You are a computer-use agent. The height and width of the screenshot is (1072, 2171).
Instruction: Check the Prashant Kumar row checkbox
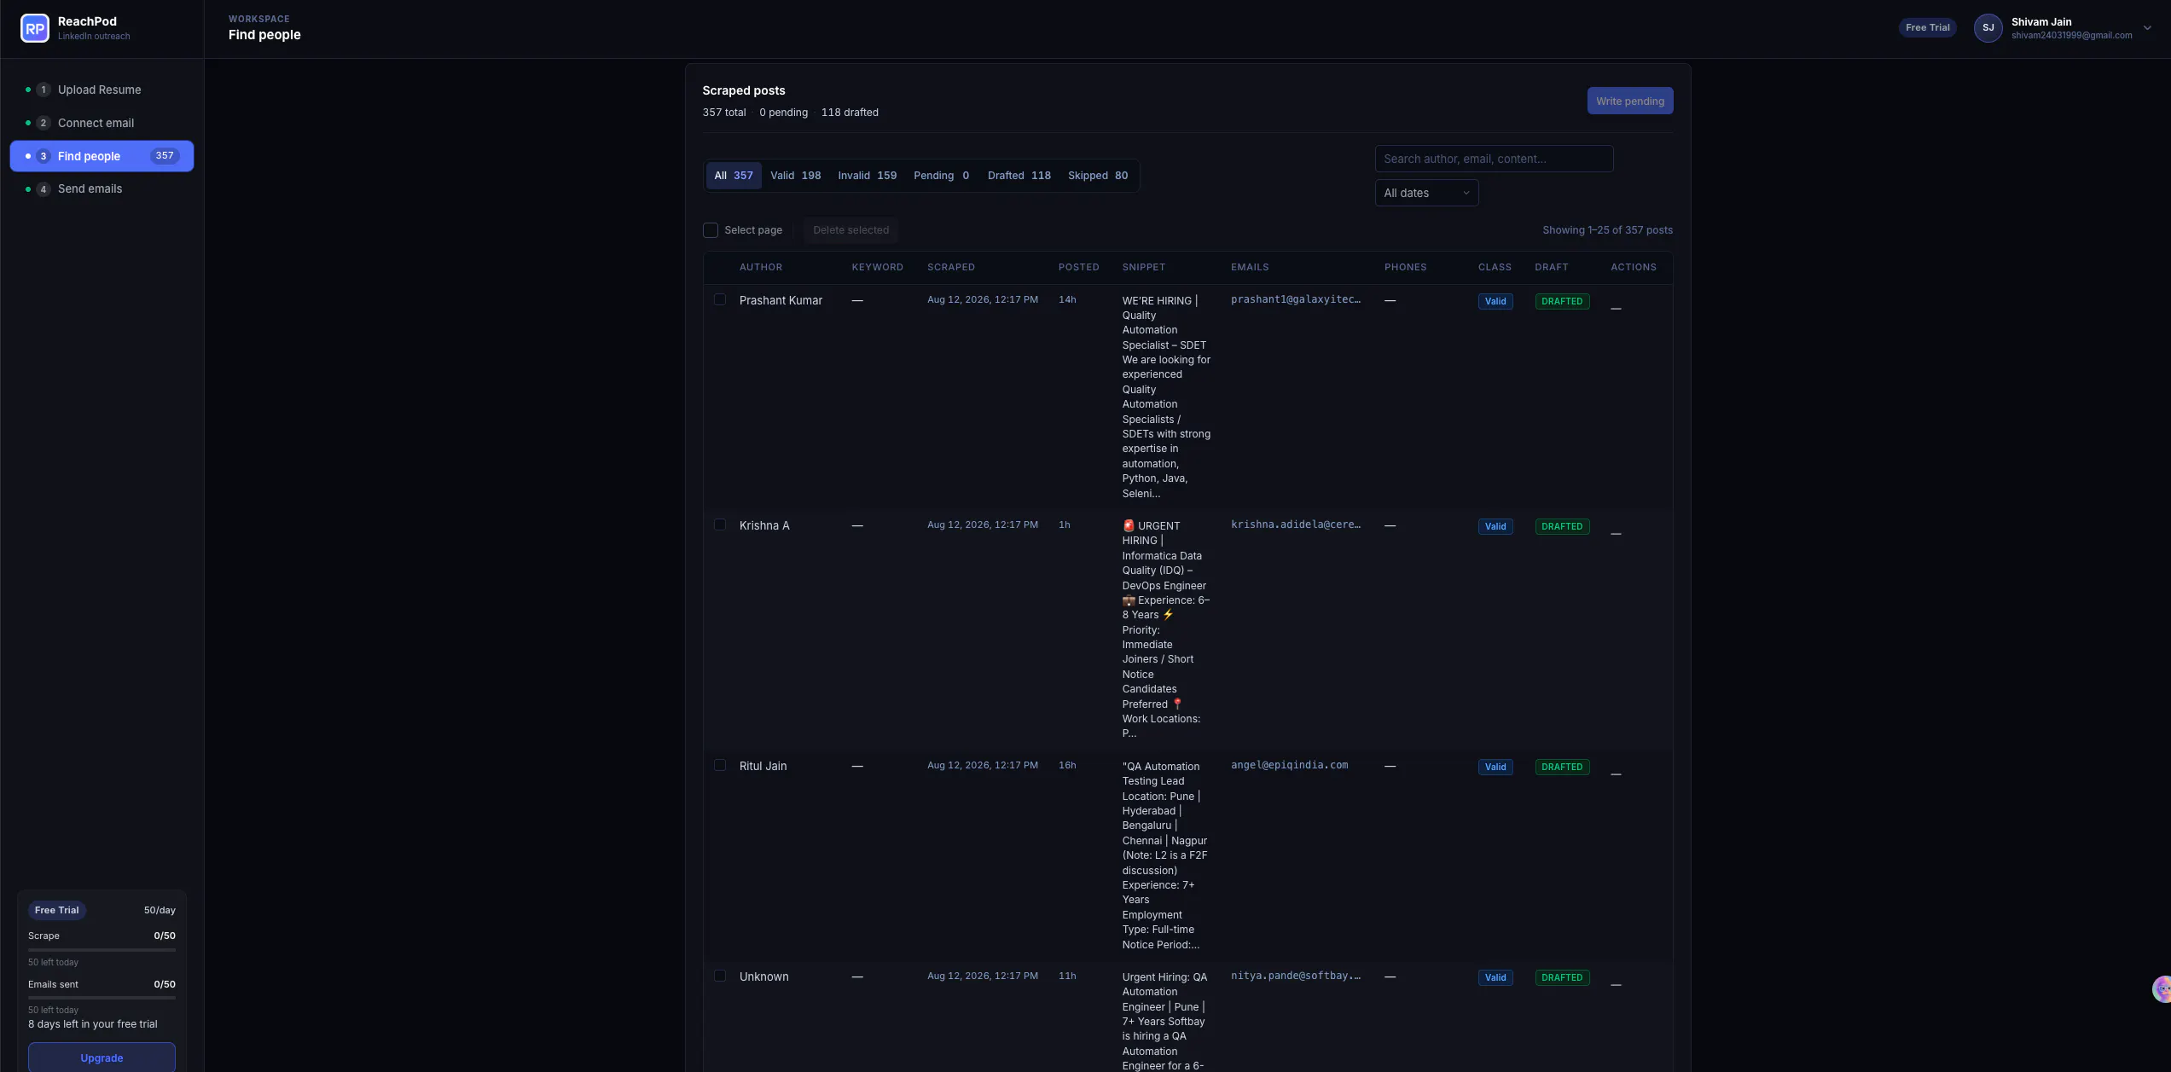pos(720,300)
